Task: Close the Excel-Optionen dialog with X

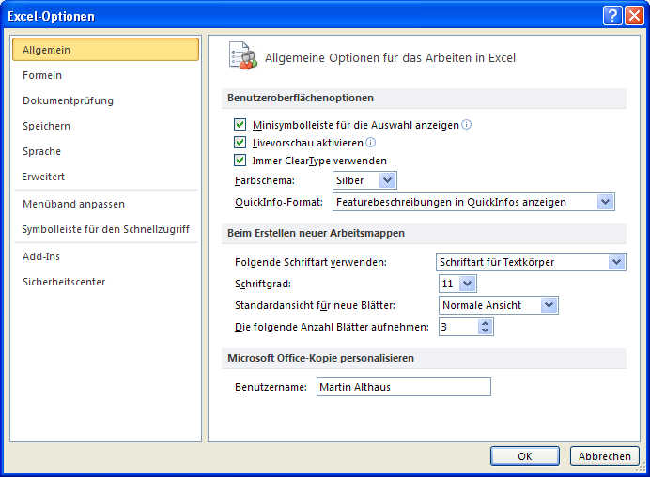Action: coord(634,16)
